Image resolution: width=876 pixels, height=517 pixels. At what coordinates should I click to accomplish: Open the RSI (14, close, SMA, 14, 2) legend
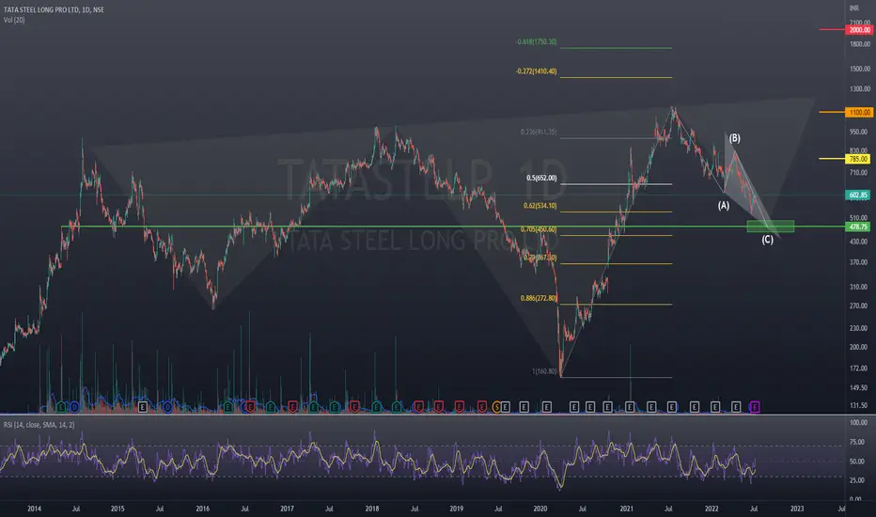coord(39,425)
